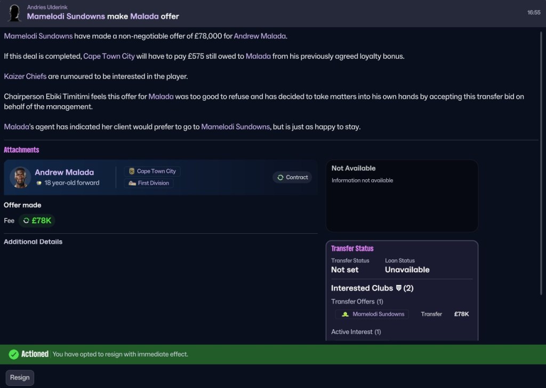Click the Cape Town City club badge icon
The height and width of the screenshot is (388, 546).
tap(132, 171)
